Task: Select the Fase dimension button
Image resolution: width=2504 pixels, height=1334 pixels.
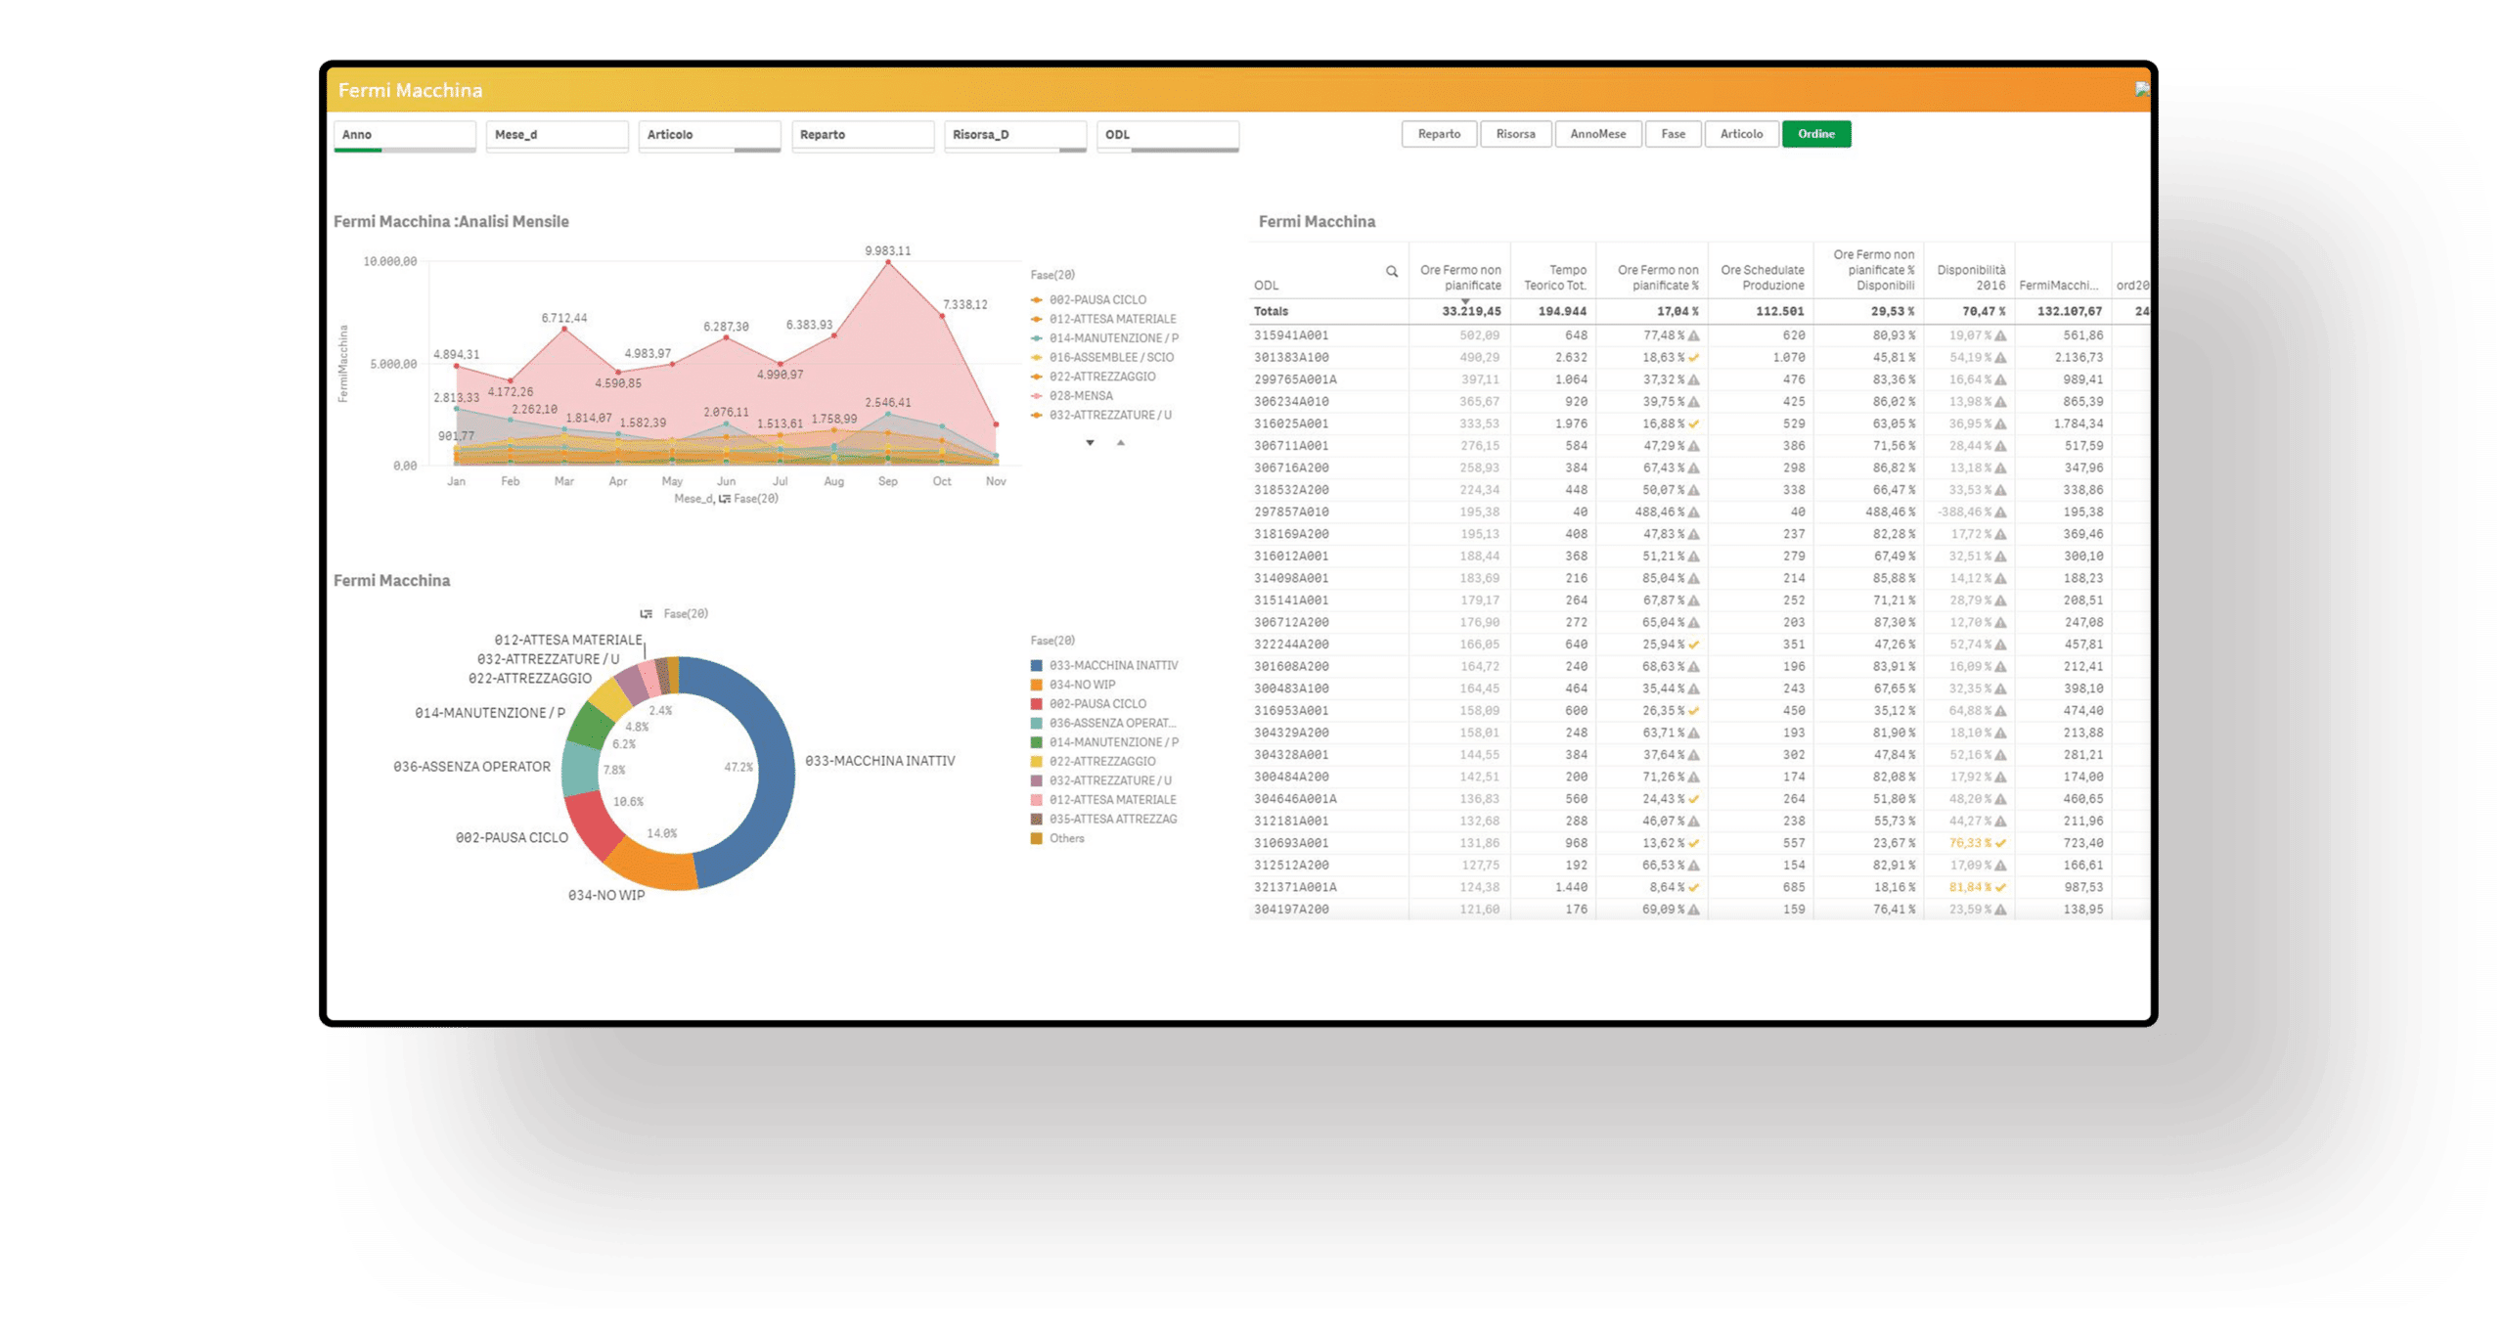Action: [x=1673, y=134]
